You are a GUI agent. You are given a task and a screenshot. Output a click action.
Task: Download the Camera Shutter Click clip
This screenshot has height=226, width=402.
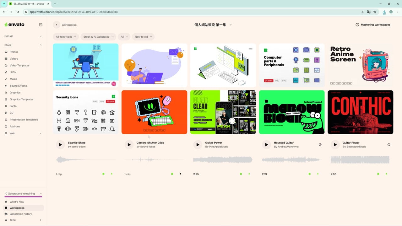click(180, 174)
